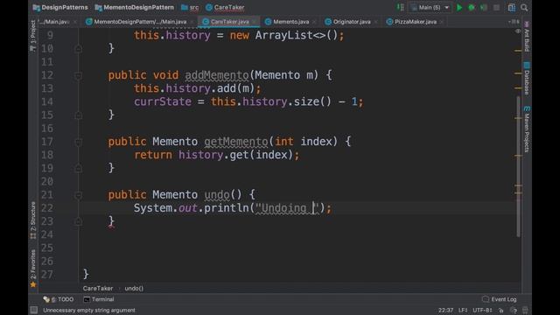Open the MementoDesignPattern breadcrumb

[x=134, y=8]
